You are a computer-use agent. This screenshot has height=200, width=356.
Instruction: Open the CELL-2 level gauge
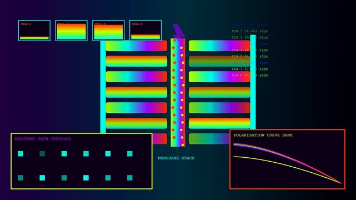[x=71, y=31]
